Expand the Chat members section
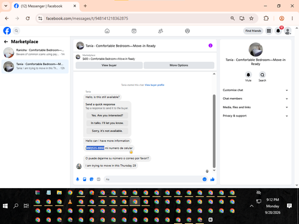This screenshot has width=299, height=224. point(255,99)
